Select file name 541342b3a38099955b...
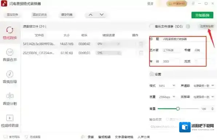Screen dimensions: 217x140 click(x=39, y=44)
